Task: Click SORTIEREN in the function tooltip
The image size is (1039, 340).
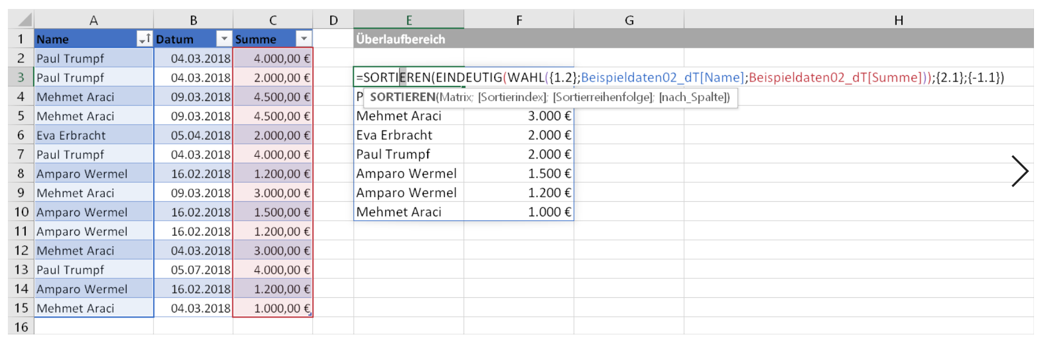Action: pos(402,97)
